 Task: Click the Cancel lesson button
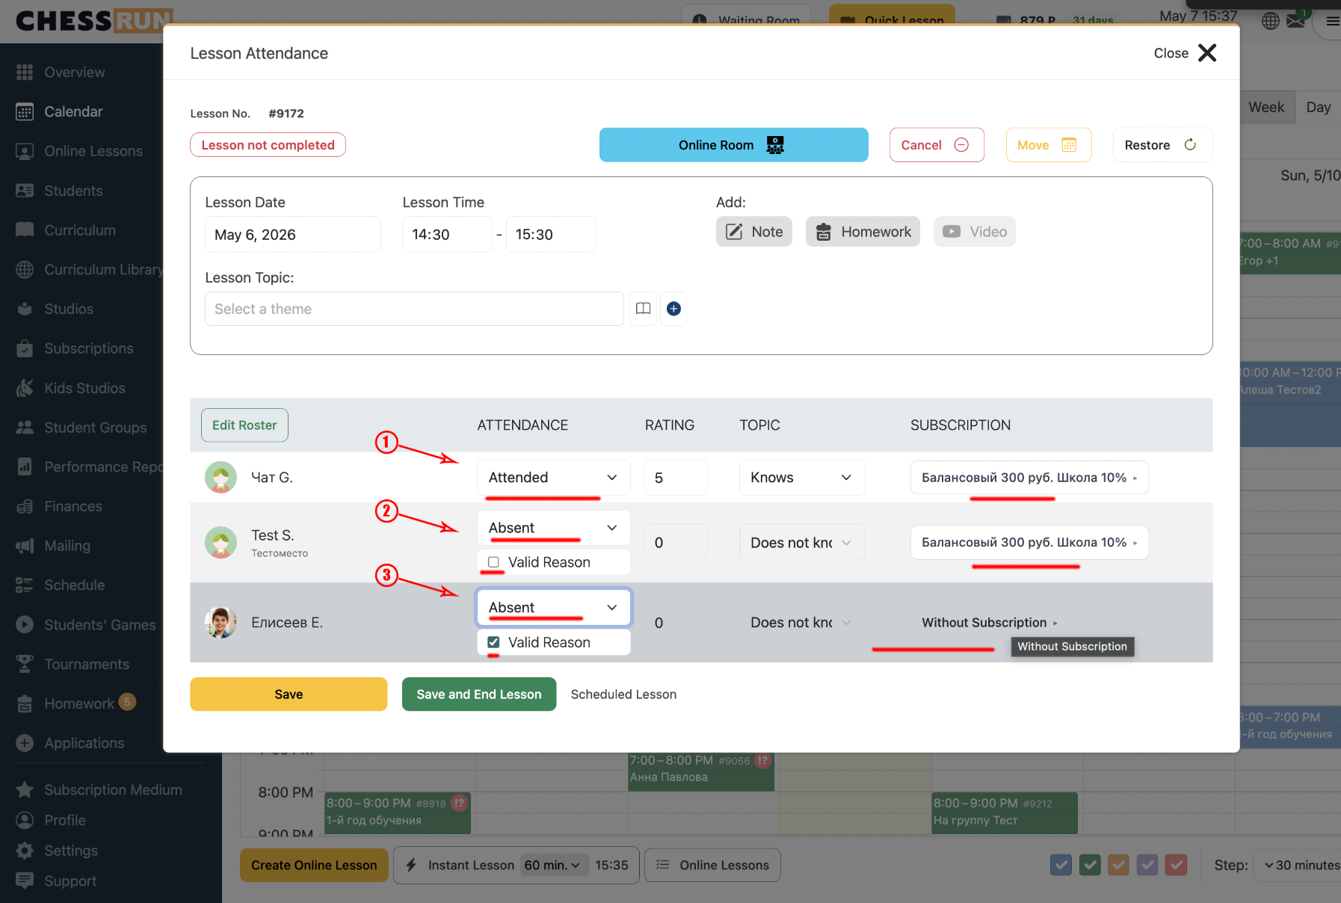[x=937, y=145]
